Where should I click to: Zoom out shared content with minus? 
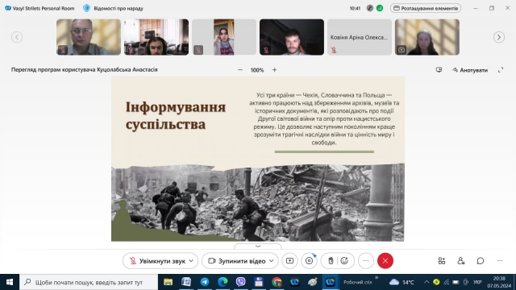tap(240, 70)
